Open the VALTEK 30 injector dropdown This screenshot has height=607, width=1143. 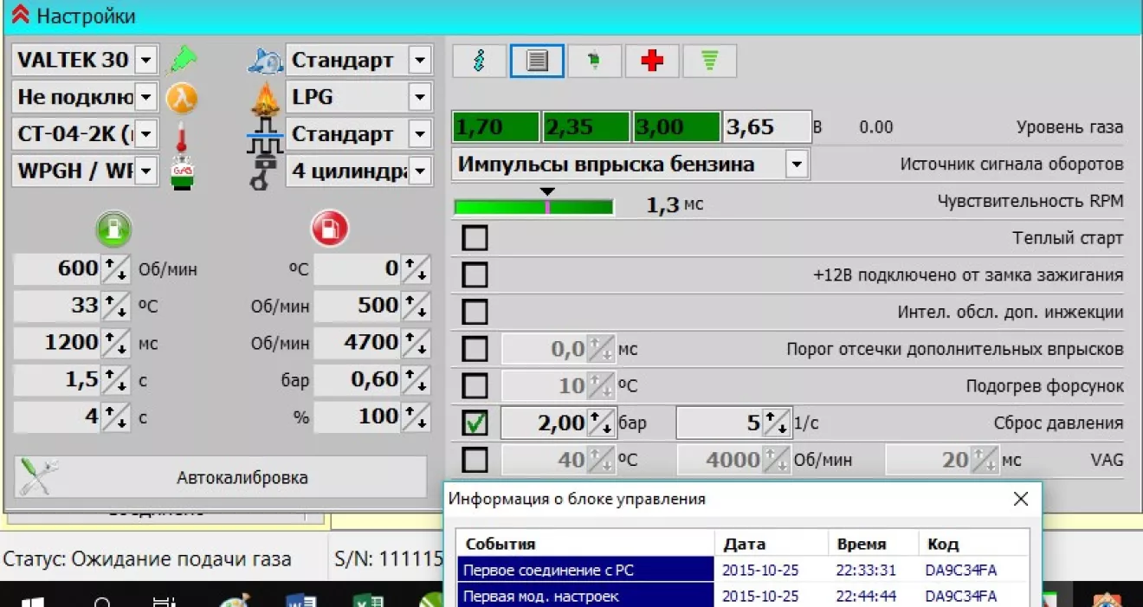click(x=146, y=61)
